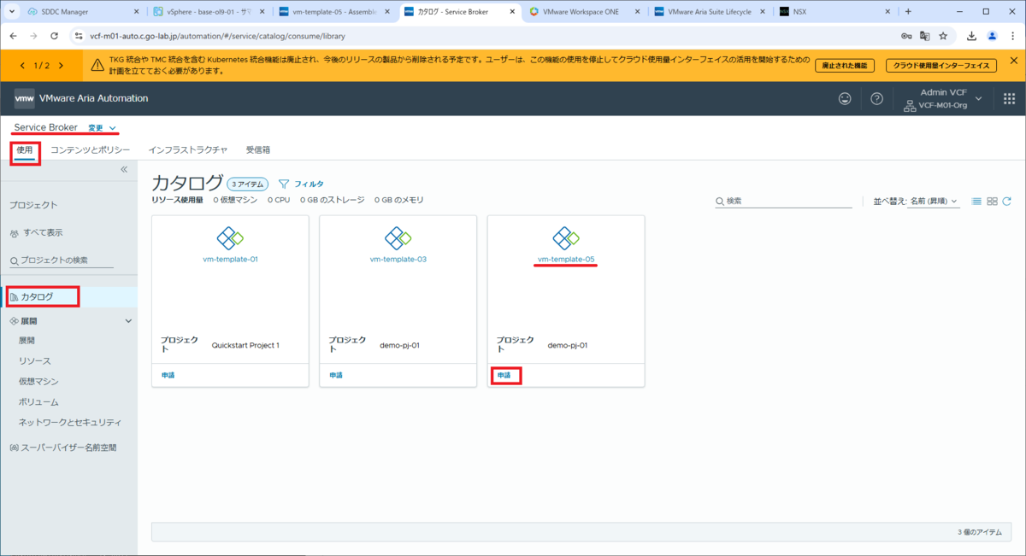Click 申請 on the vm-template-05 card
Viewport: 1026px width, 556px height.
pyautogui.click(x=504, y=375)
